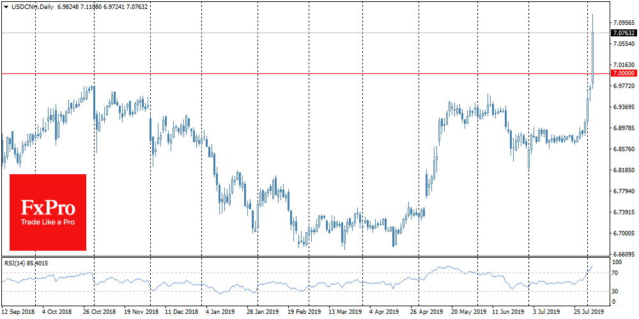This screenshot has width=639, height=319.
Task: Select the 25 Jul 2019 date label
Action: (x=589, y=313)
